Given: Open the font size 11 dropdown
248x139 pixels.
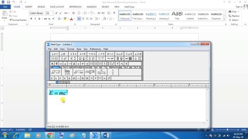Looking at the screenshot, I should click(53, 13).
